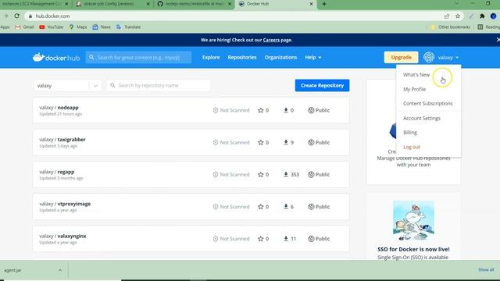Click Show all downloads link

[486, 270]
